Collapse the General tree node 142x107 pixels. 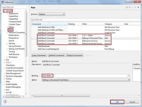(4, 11)
